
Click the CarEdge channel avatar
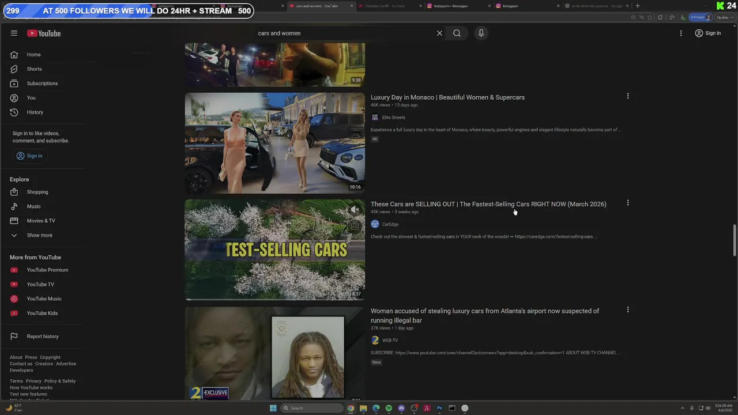[375, 224]
